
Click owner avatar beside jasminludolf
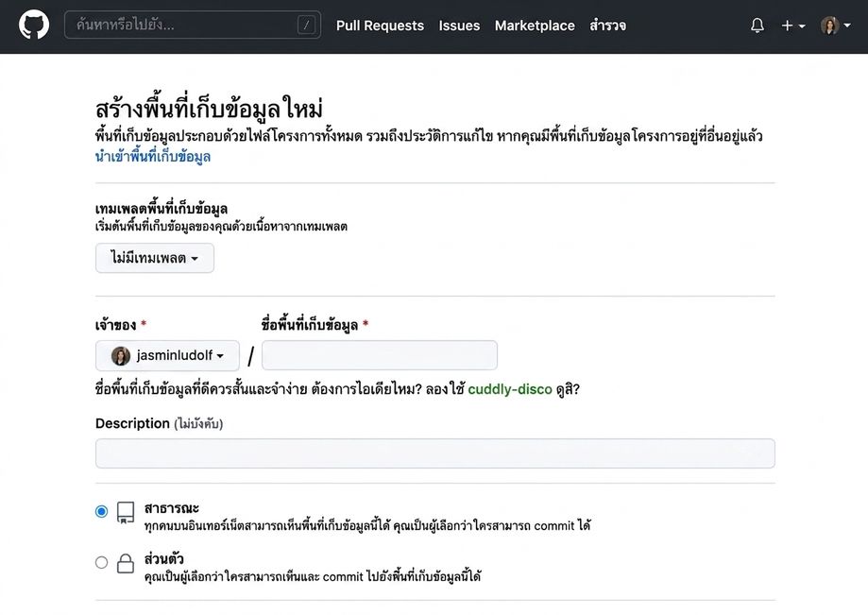pos(121,355)
